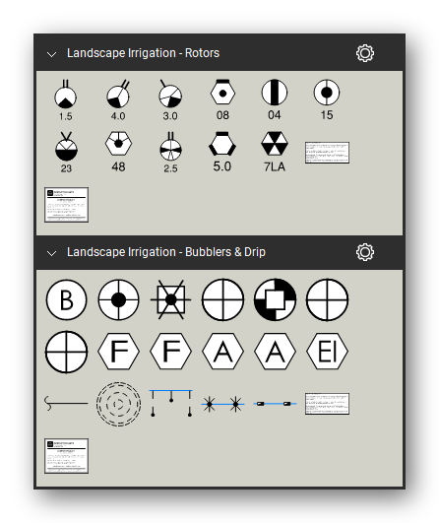Open settings gear for Bubblers & Drip section
439x523 pixels.
coord(365,252)
